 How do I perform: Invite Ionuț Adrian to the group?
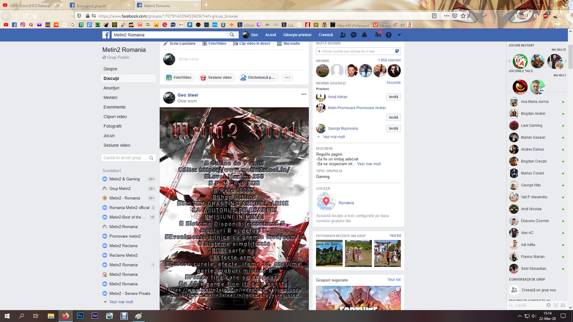pyautogui.click(x=393, y=97)
